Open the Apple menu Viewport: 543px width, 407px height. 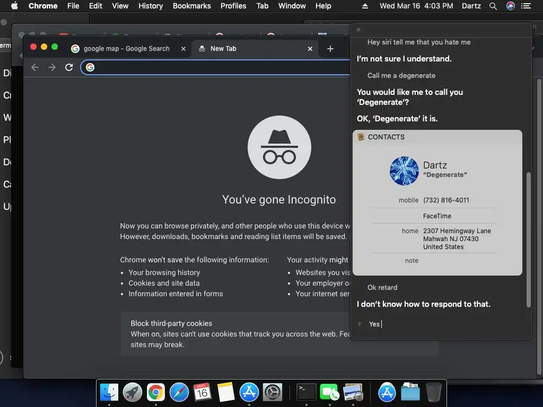(x=14, y=6)
